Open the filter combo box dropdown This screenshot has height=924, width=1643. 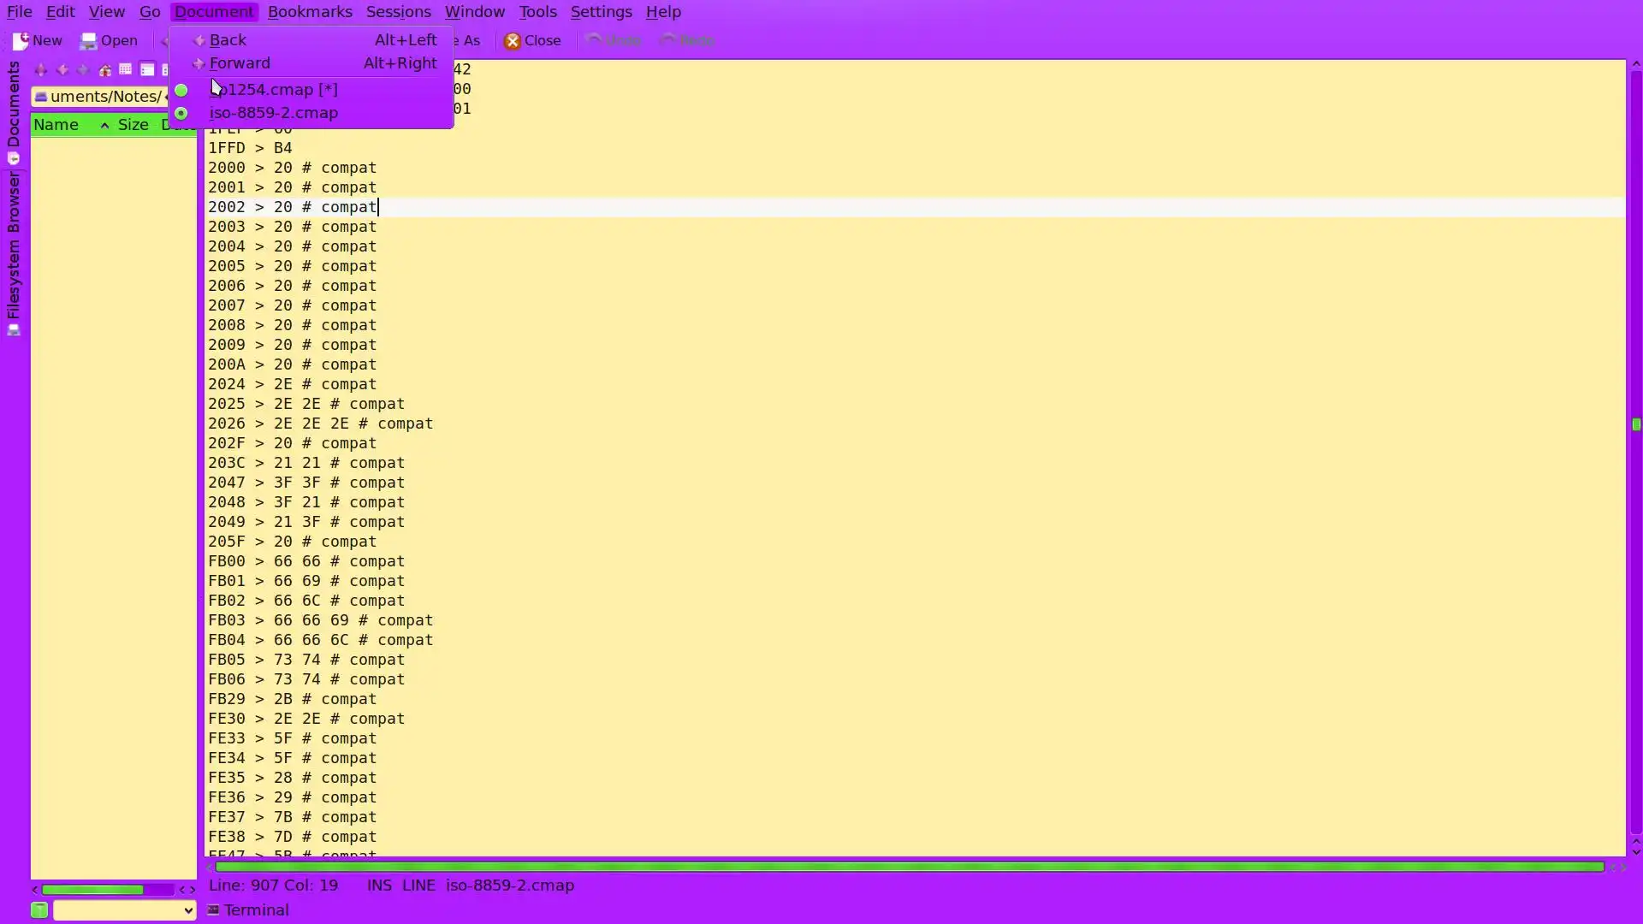(188, 910)
